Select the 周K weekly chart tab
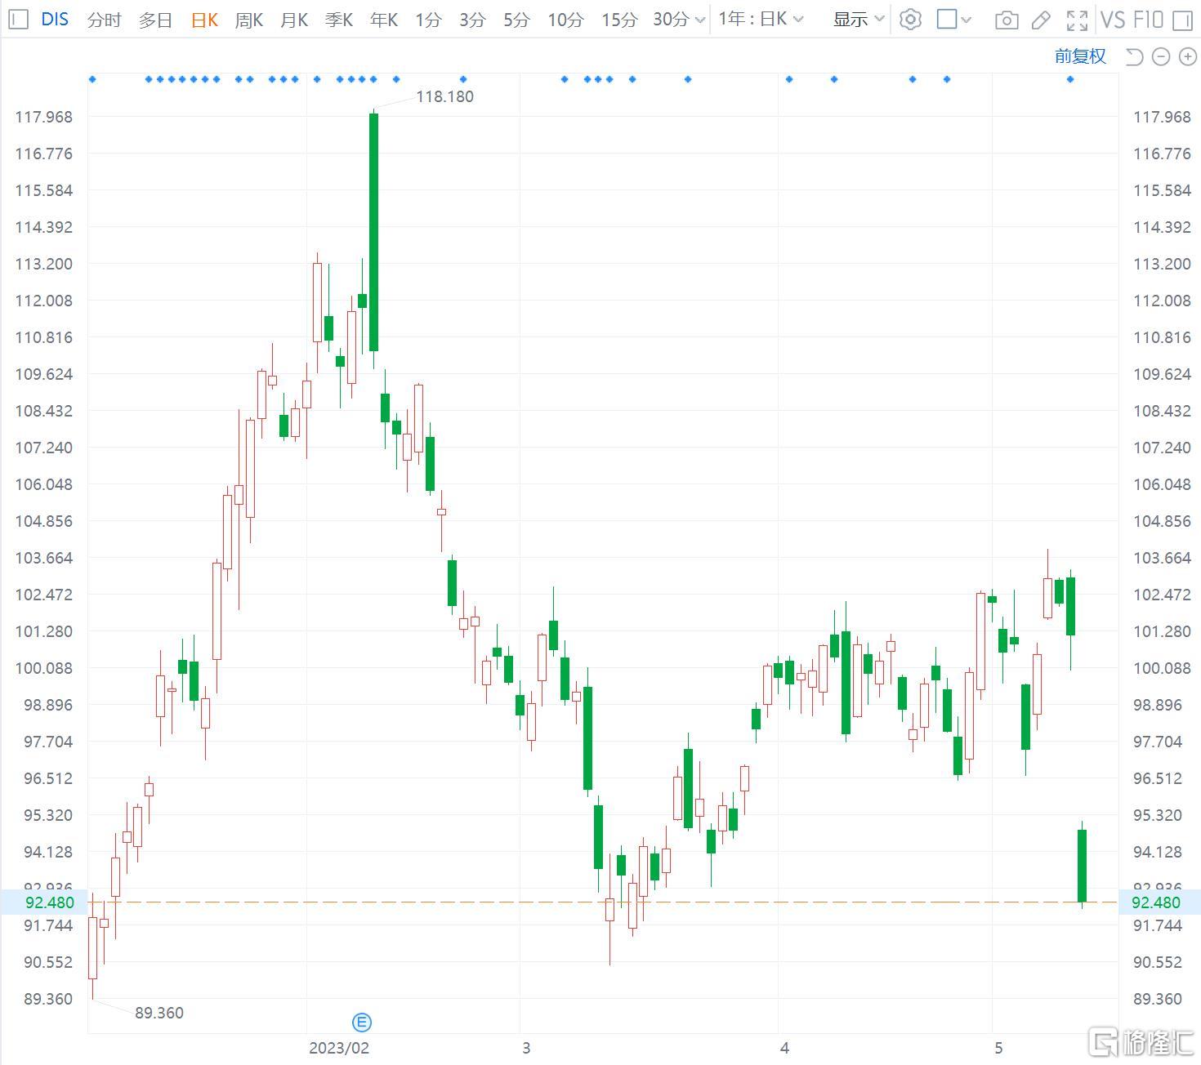Screen dimensions: 1201x1065 coord(249,20)
